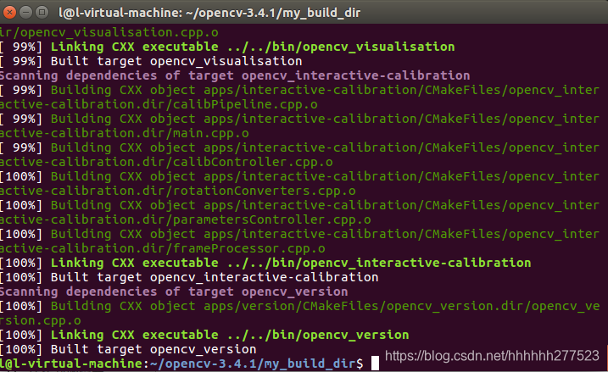Click the terminal title text my_build_dir
Image resolution: width=608 pixels, height=372 pixels.
pos(321,13)
